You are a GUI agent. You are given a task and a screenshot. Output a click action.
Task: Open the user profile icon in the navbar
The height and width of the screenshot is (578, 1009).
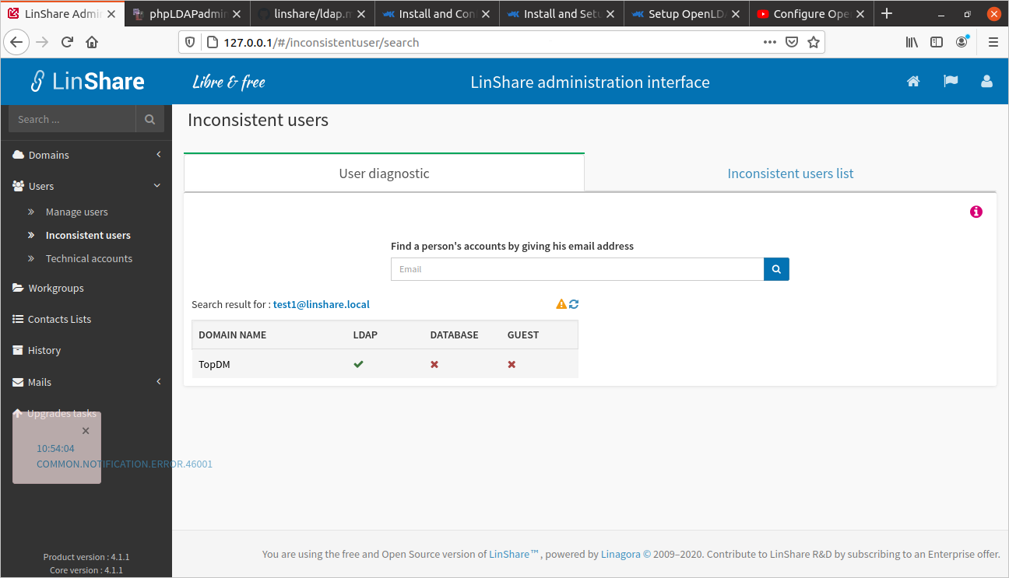pos(987,81)
